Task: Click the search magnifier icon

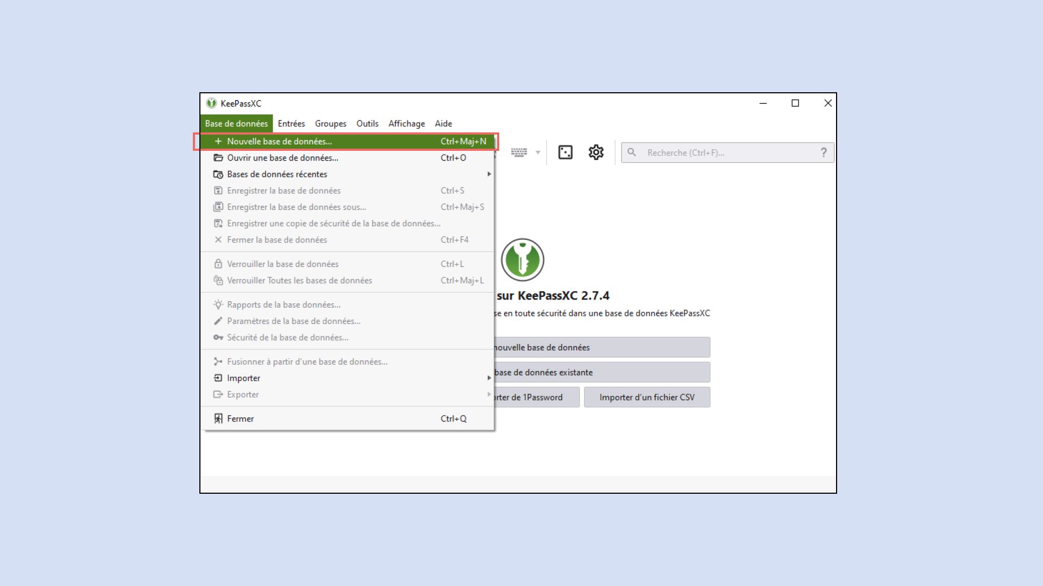Action: [632, 152]
